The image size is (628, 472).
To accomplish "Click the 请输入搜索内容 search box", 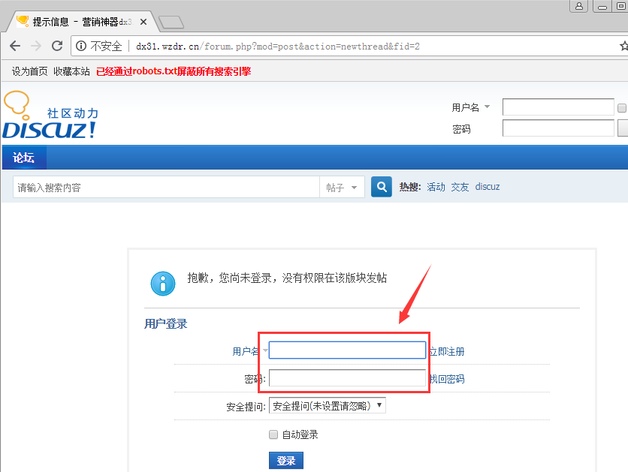I will (x=165, y=188).
